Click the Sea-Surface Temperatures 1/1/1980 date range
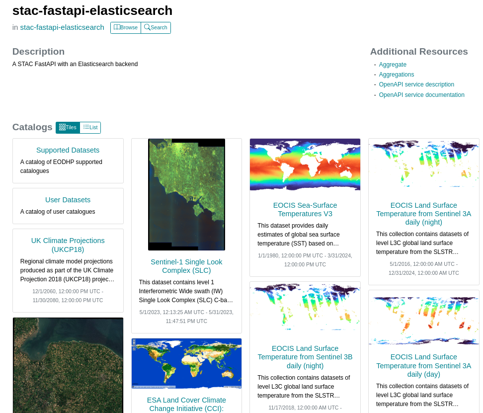Screen dimensions: 483x413 [305, 260]
